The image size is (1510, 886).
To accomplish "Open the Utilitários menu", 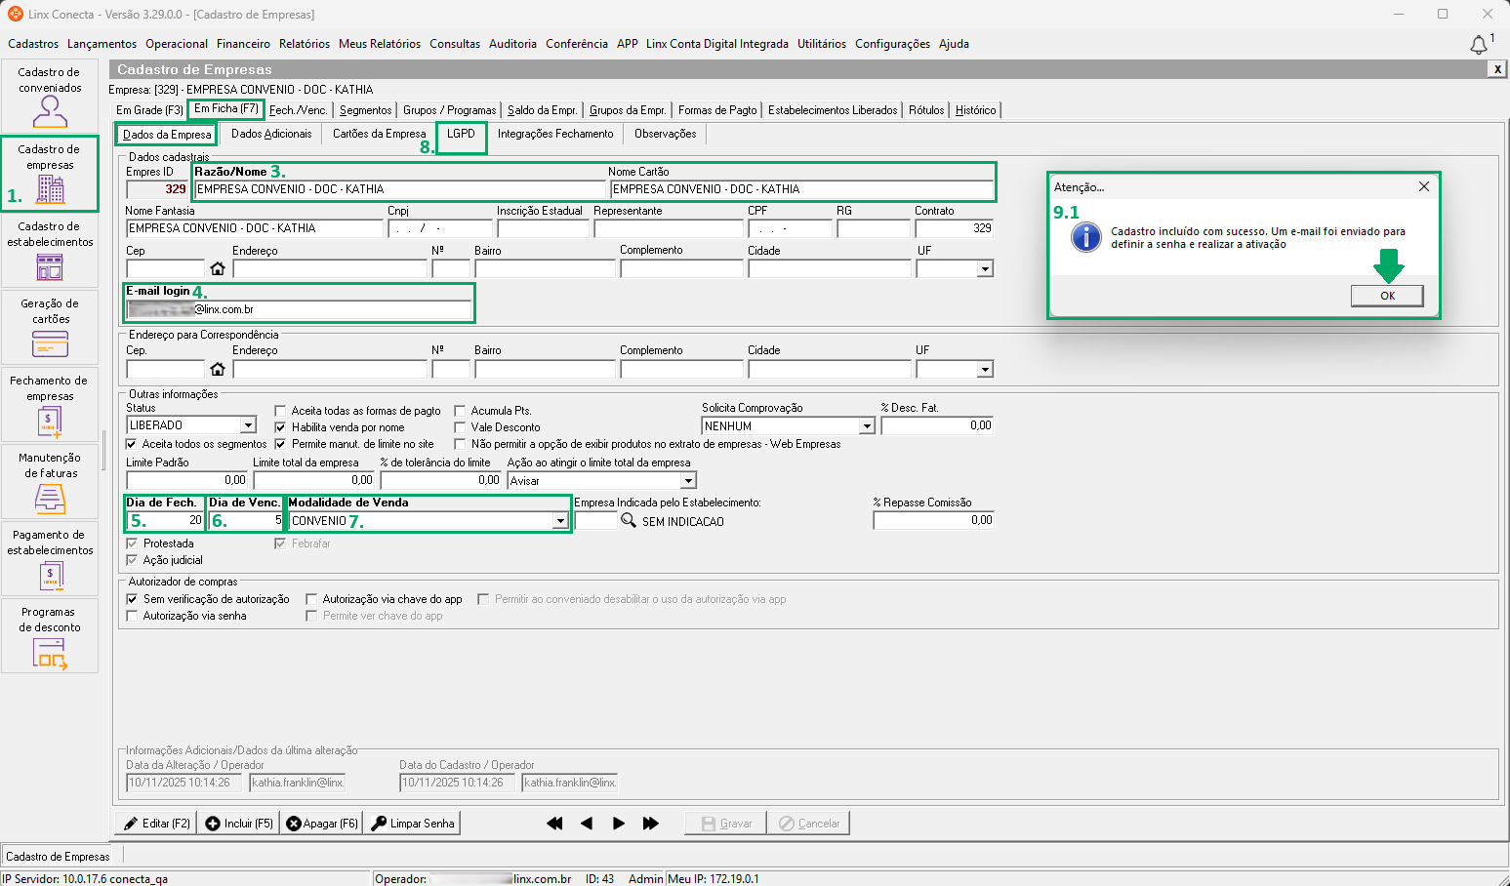I will coord(822,44).
